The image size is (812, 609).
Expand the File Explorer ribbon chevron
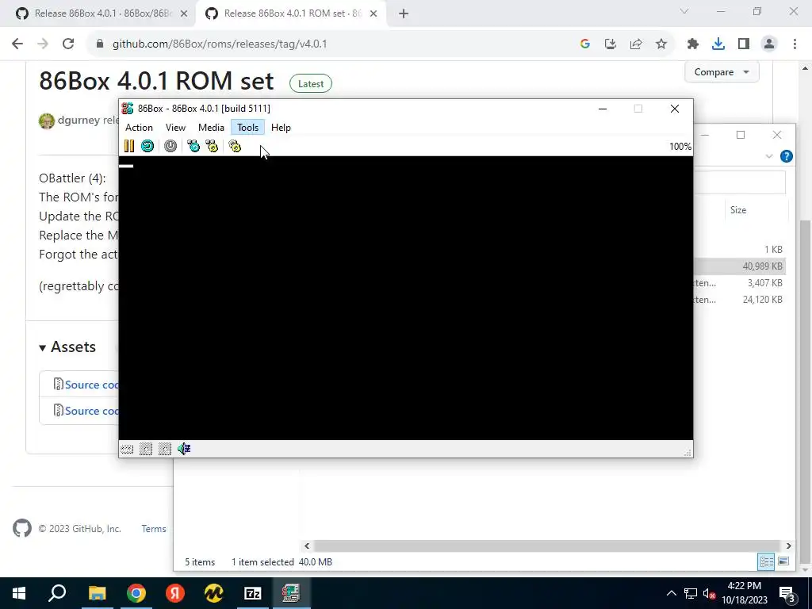pos(769,156)
